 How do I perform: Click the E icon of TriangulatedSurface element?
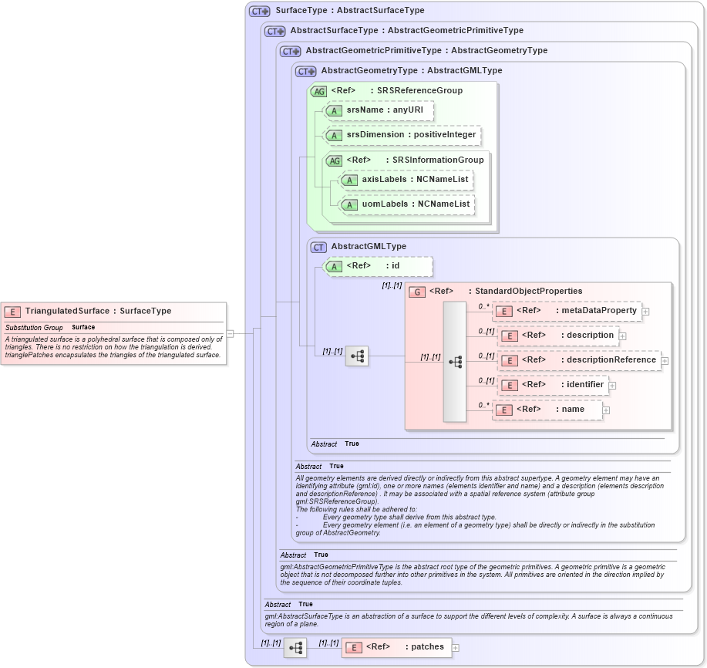(x=12, y=312)
